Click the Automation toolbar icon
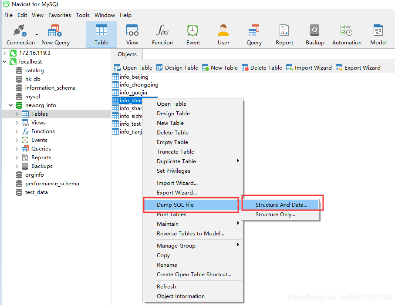Viewport: 395px width, 305px height. 347,34
